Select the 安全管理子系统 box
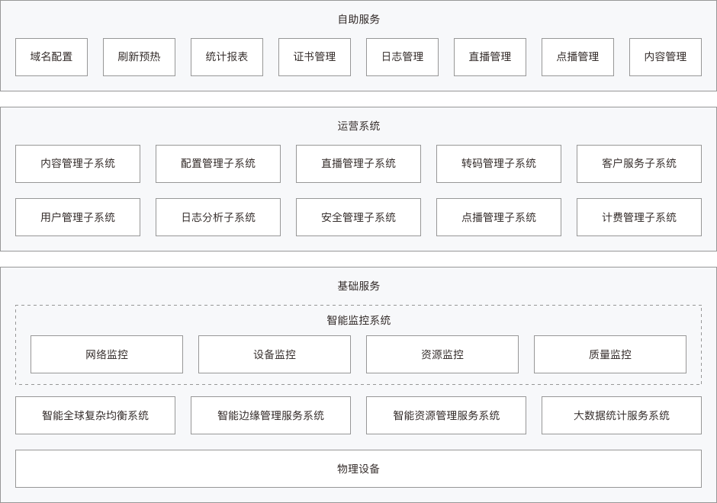The height and width of the screenshot is (503, 717). click(358, 217)
